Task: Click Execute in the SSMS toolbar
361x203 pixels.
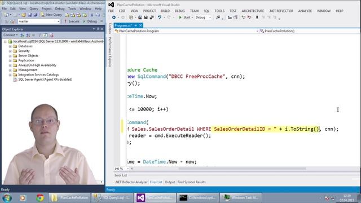Action: click(72, 21)
